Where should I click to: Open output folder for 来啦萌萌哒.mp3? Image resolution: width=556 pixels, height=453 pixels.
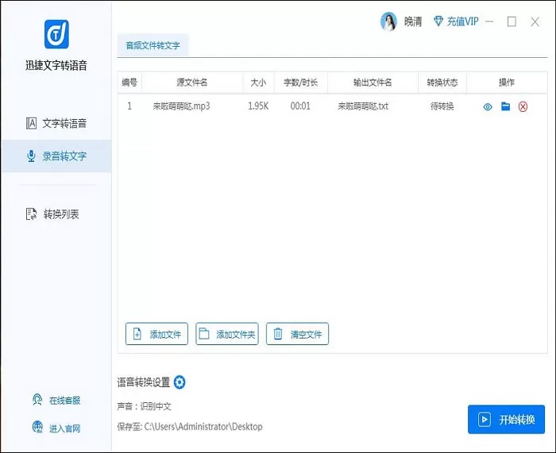pos(506,106)
